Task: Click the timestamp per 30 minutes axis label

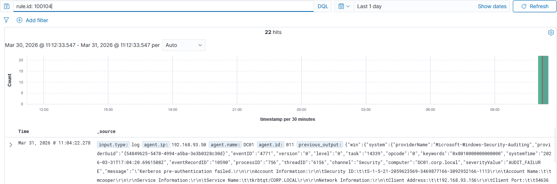Action: coord(288,119)
